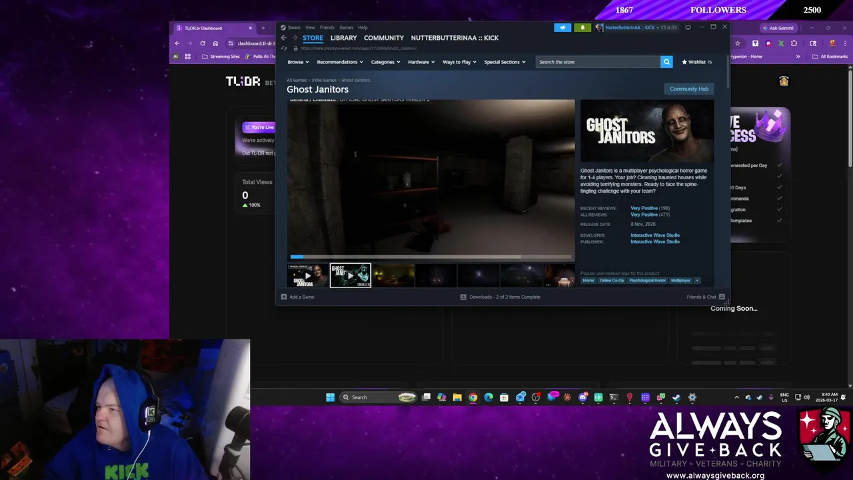Image resolution: width=853 pixels, height=480 pixels.
Task: Select the yellow-lit room screenshot thumbnail
Action: pyautogui.click(x=393, y=275)
